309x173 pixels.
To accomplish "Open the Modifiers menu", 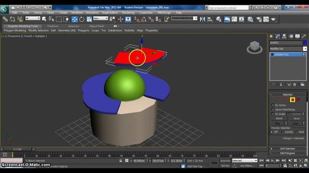I will pyautogui.click(x=77, y=12).
